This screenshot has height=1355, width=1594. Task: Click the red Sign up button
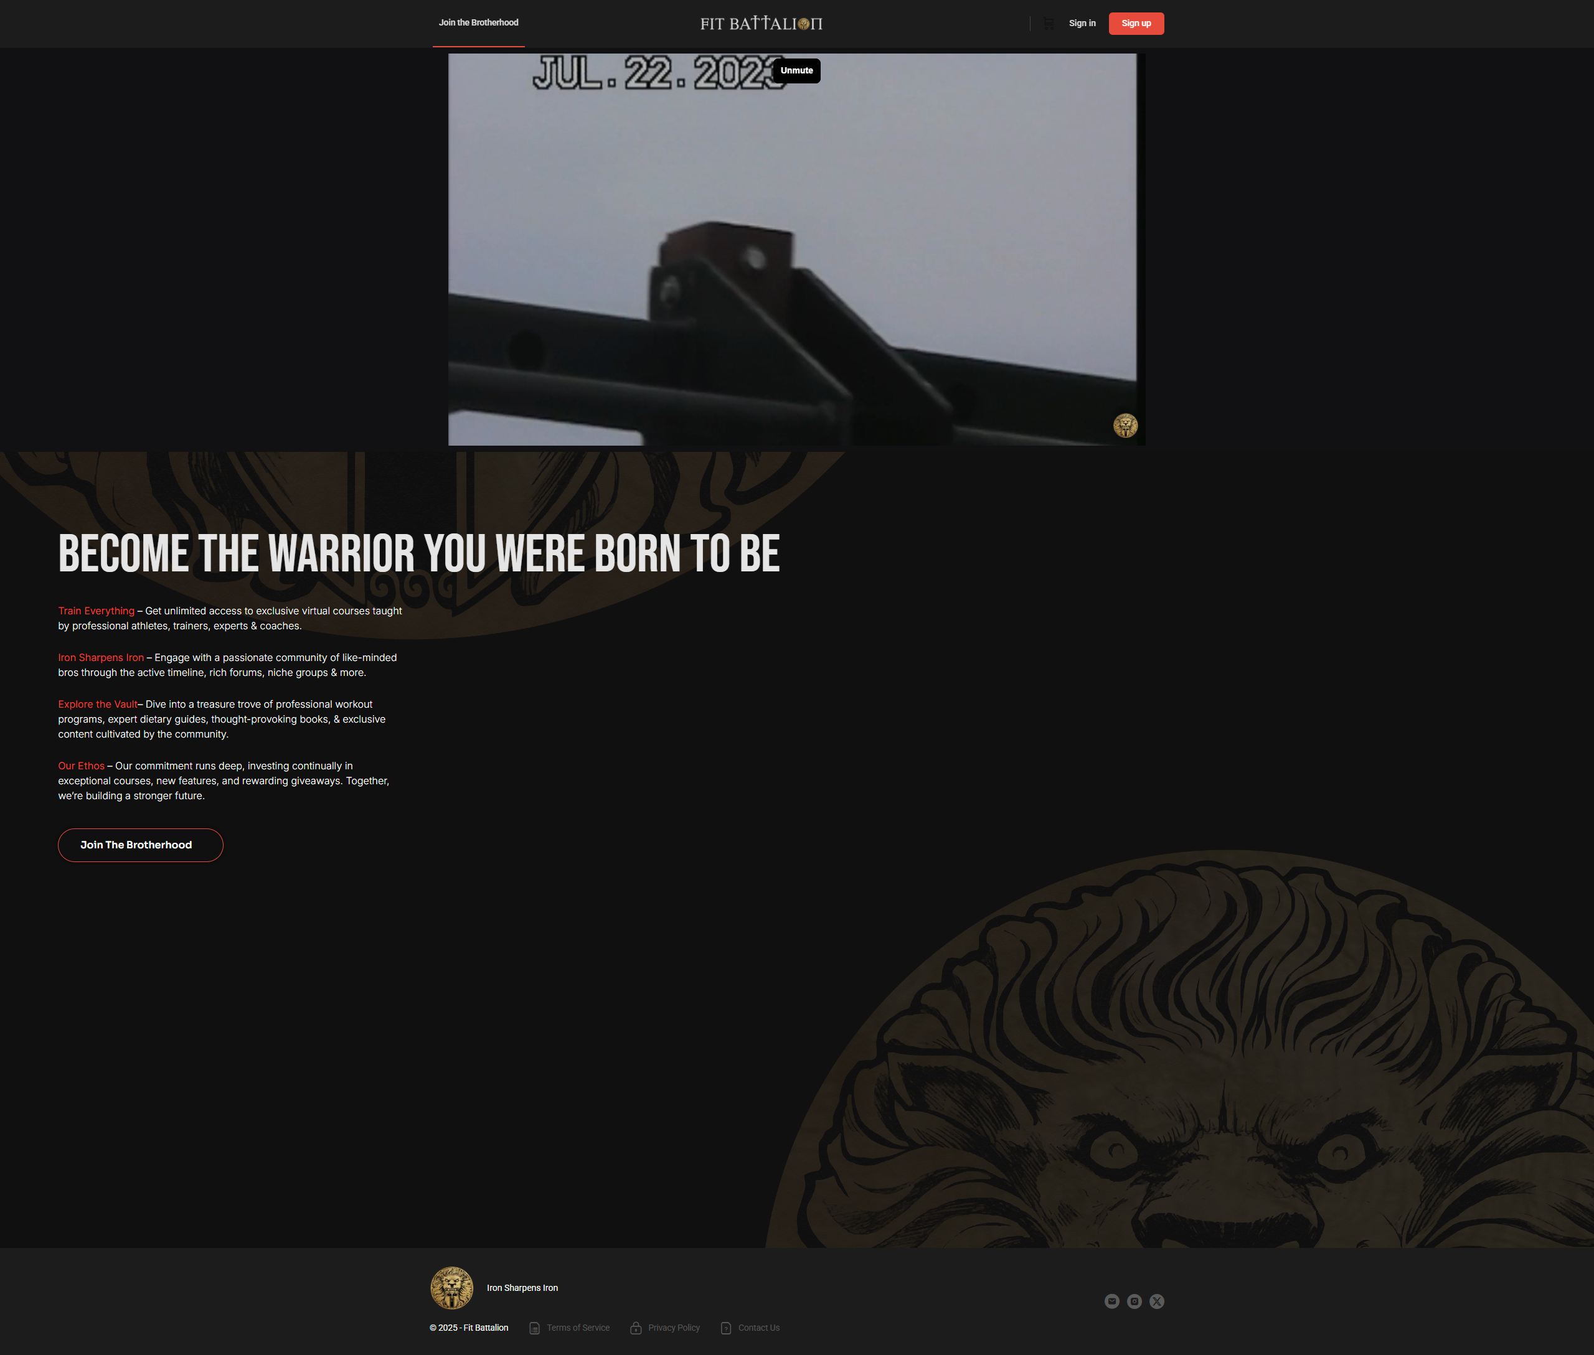[1136, 23]
